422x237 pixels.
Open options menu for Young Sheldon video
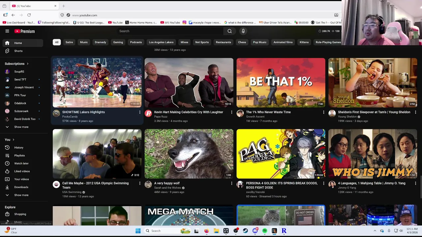415,112
